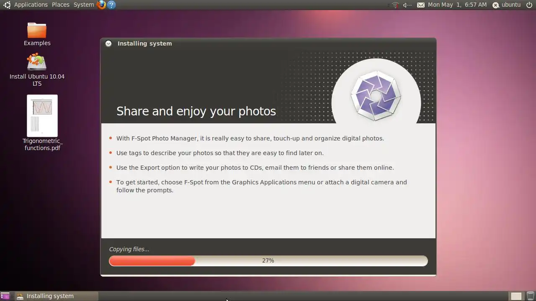Screen dimensions: 536x301
Task: Activate Installing system taskbar button
Action: (x=57, y=296)
